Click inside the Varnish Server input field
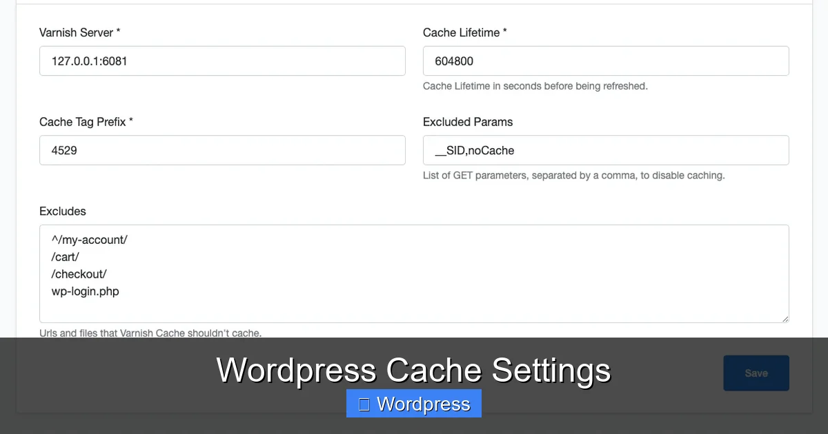Screen dimensions: 828x434 pos(221,61)
